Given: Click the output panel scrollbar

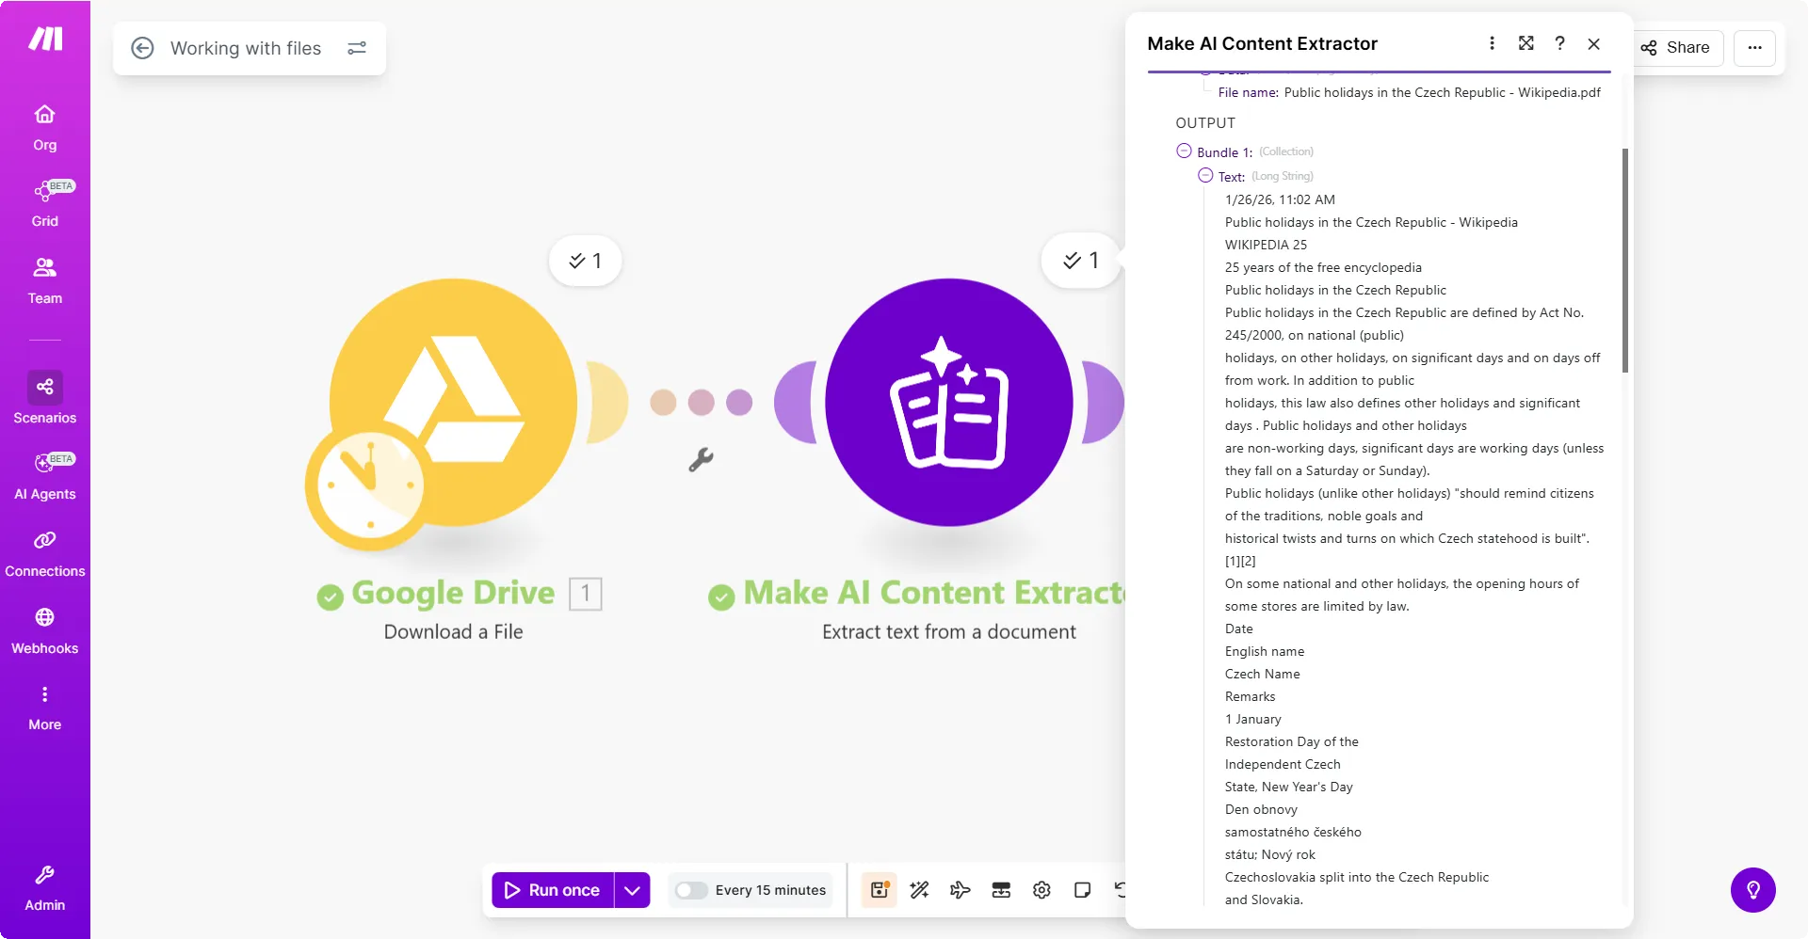Looking at the screenshot, I should click(1625, 261).
